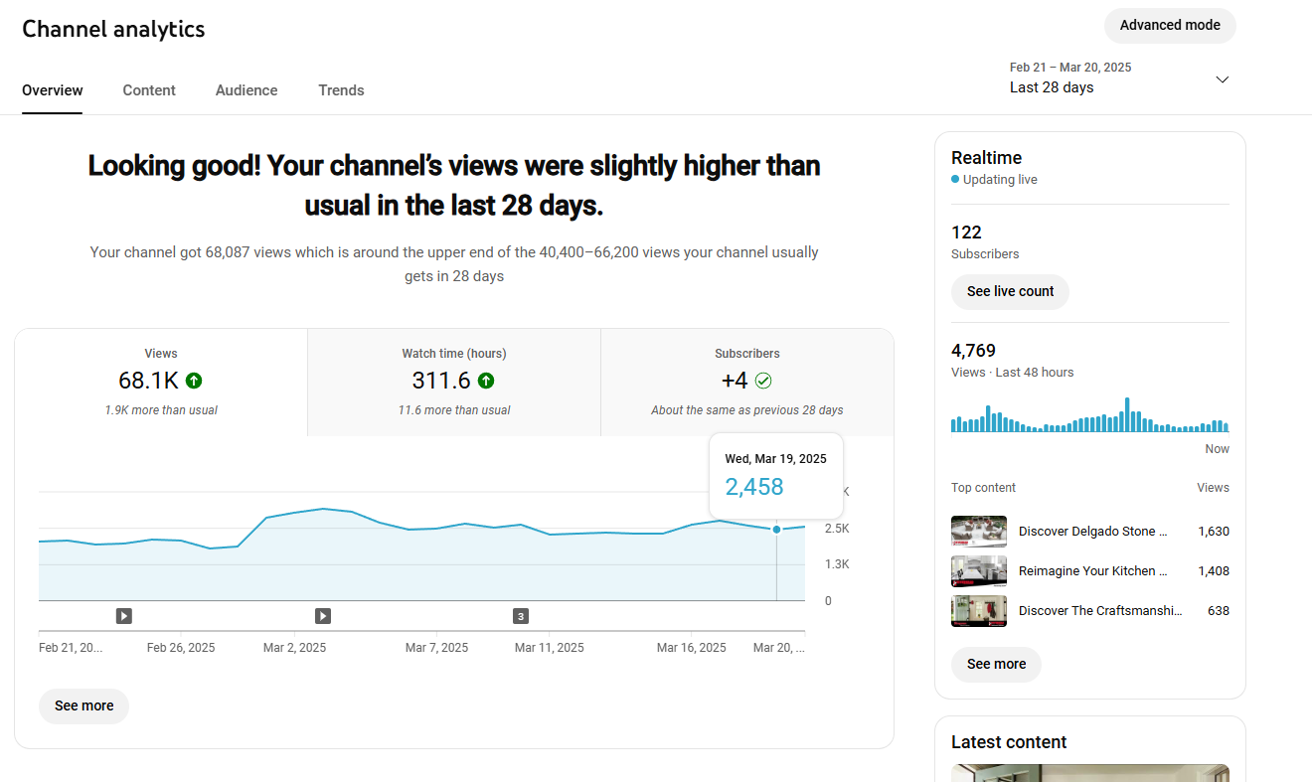Click See more in the Realtime card

(x=996, y=665)
